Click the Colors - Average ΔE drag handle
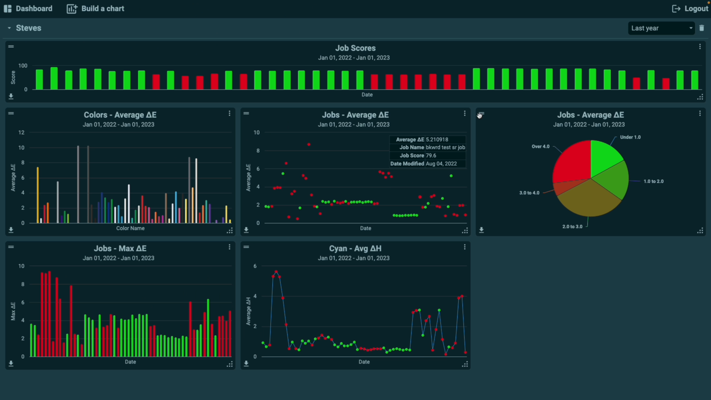 [11, 113]
